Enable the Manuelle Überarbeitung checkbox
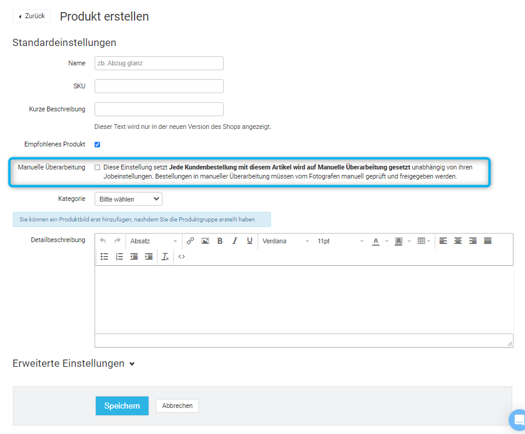The image size is (525, 434). [x=98, y=168]
